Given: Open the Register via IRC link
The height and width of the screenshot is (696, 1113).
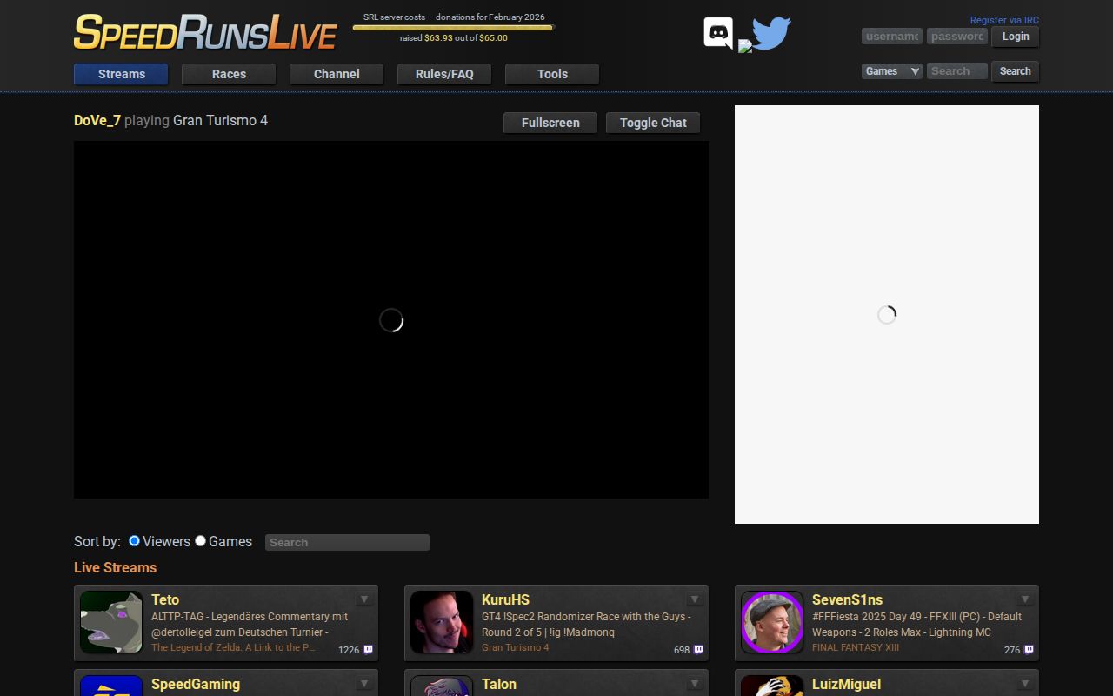Looking at the screenshot, I should tap(1004, 19).
